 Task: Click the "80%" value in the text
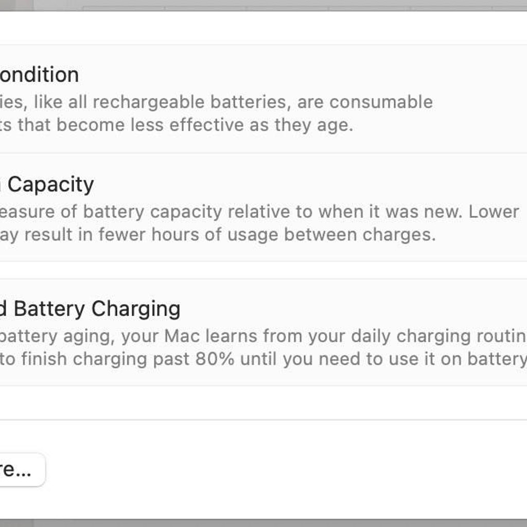coord(215,359)
